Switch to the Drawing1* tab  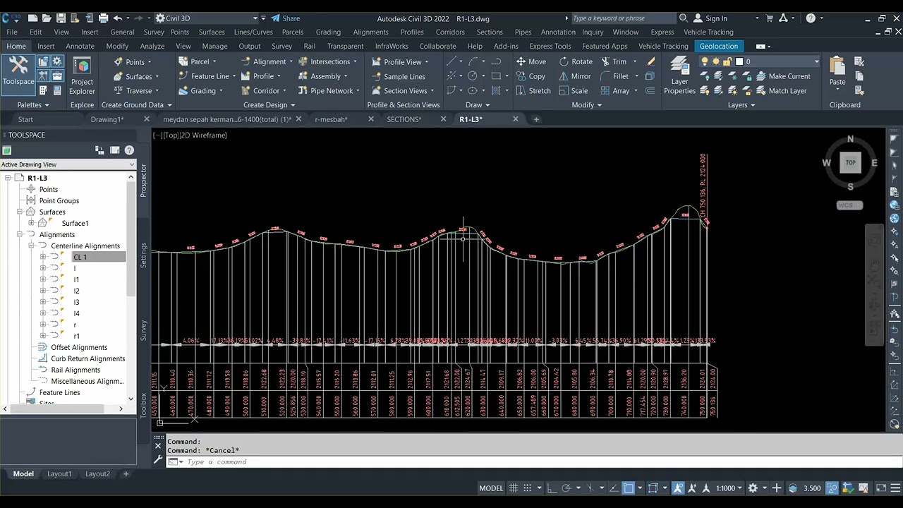pos(107,119)
